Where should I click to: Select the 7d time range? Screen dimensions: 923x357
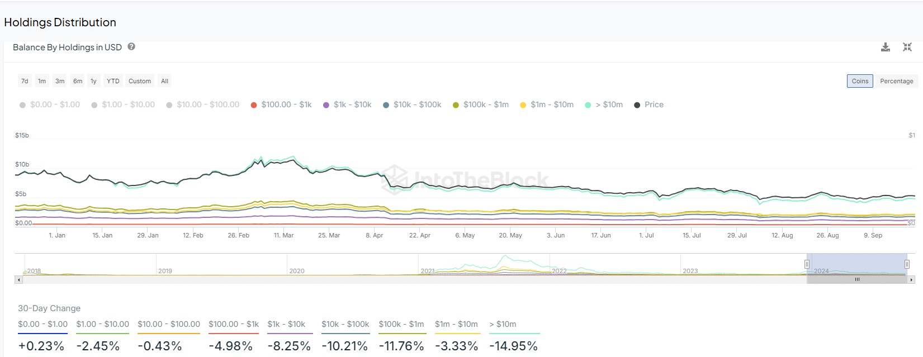tap(25, 81)
